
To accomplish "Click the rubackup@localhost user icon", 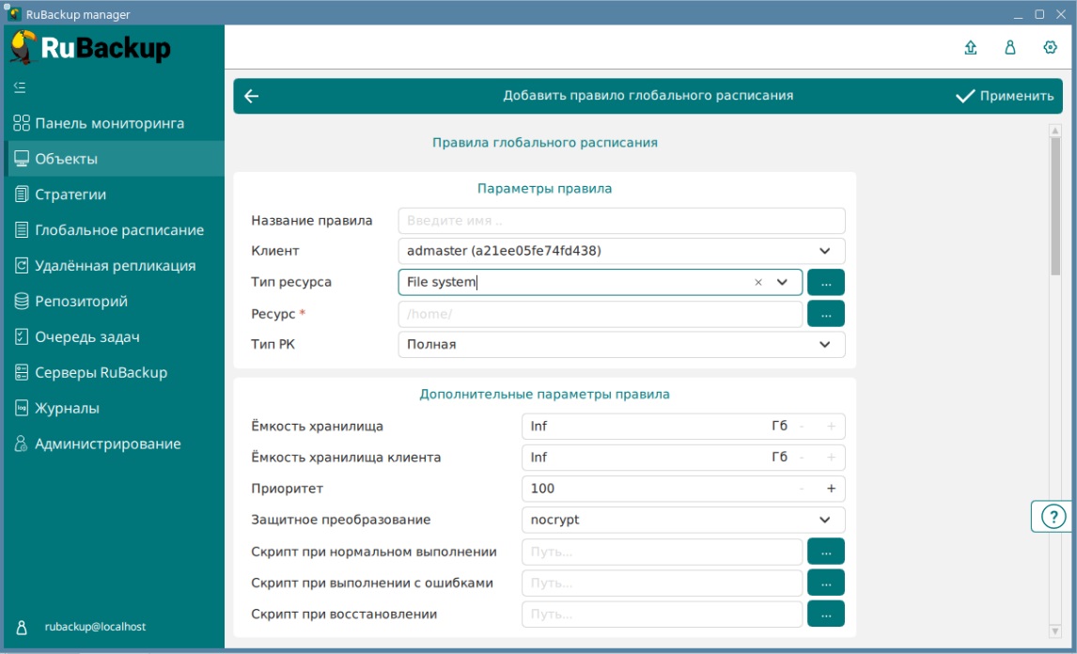I will (x=22, y=627).
